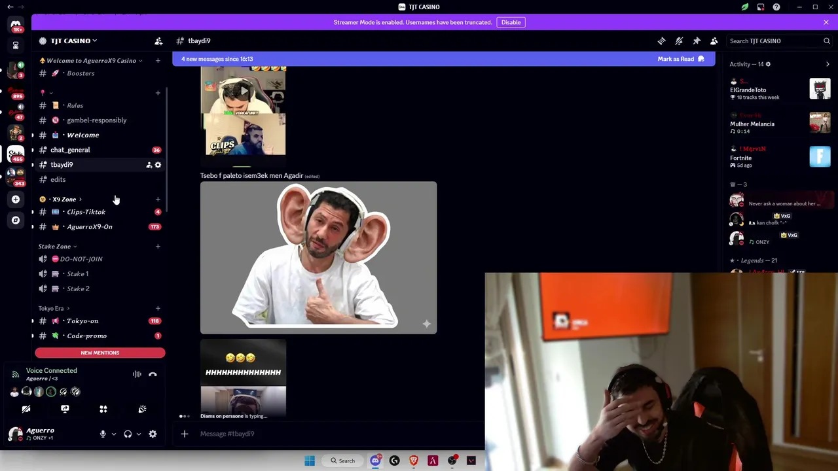
Task: Mute microphone toggle
Action: pos(103,434)
